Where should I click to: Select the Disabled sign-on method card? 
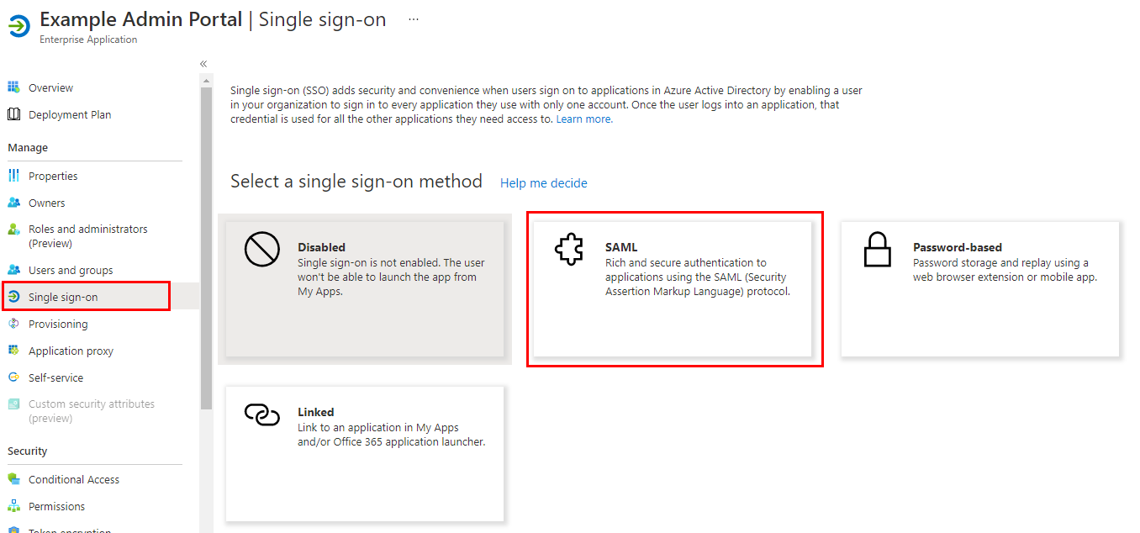coord(365,289)
